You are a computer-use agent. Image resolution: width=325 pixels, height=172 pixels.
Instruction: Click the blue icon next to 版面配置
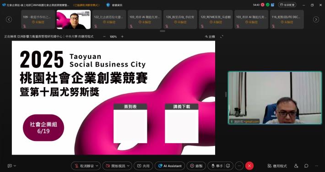273,5
